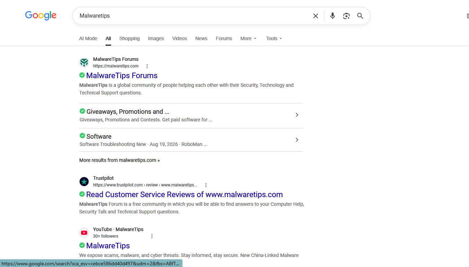
Task: Open the Videos tab
Action: point(180,38)
